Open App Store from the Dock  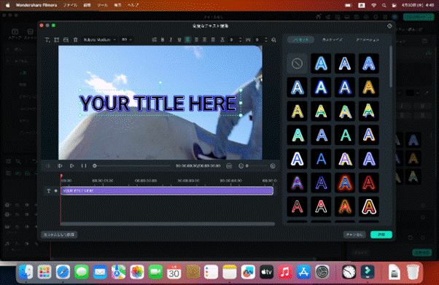point(303,272)
